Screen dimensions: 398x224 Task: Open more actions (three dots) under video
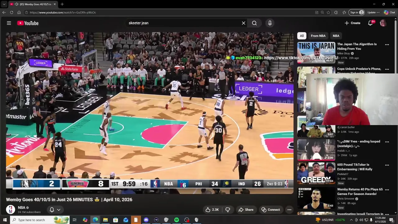coord(289,210)
